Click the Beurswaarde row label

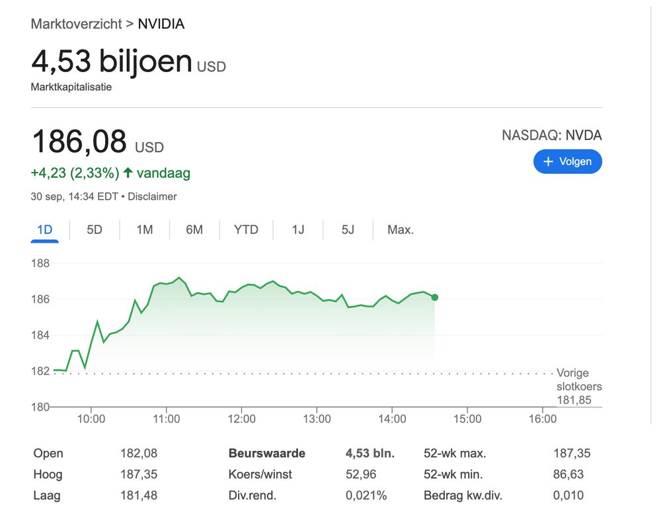click(266, 454)
